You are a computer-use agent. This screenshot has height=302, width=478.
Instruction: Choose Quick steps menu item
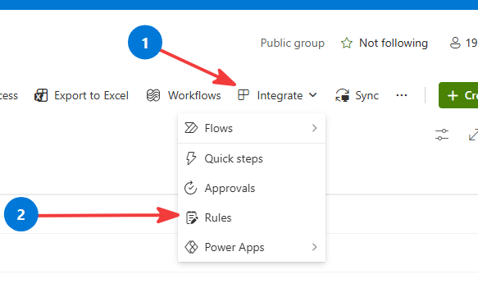(252, 158)
